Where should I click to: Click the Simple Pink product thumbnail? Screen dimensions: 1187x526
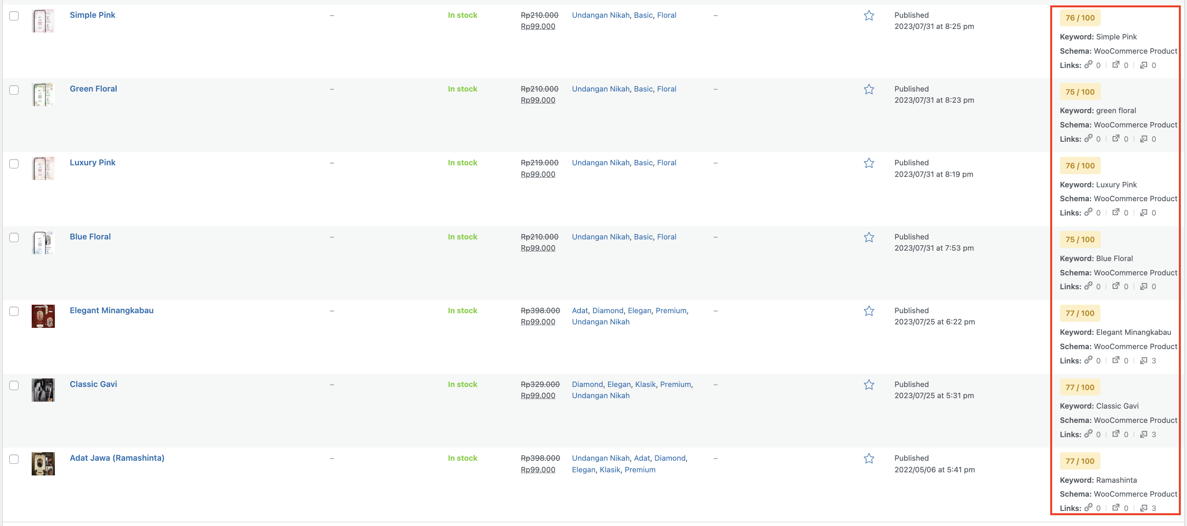tap(43, 21)
